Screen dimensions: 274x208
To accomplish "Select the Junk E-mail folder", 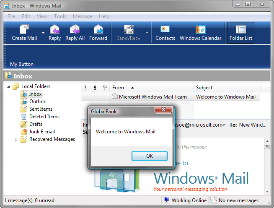I will coord(42,131).
